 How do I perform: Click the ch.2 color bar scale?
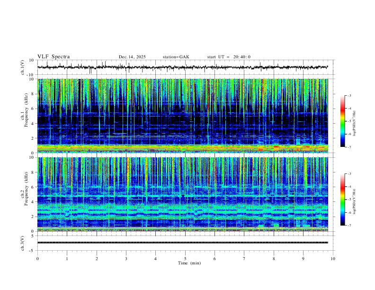(x=342, y=199)
